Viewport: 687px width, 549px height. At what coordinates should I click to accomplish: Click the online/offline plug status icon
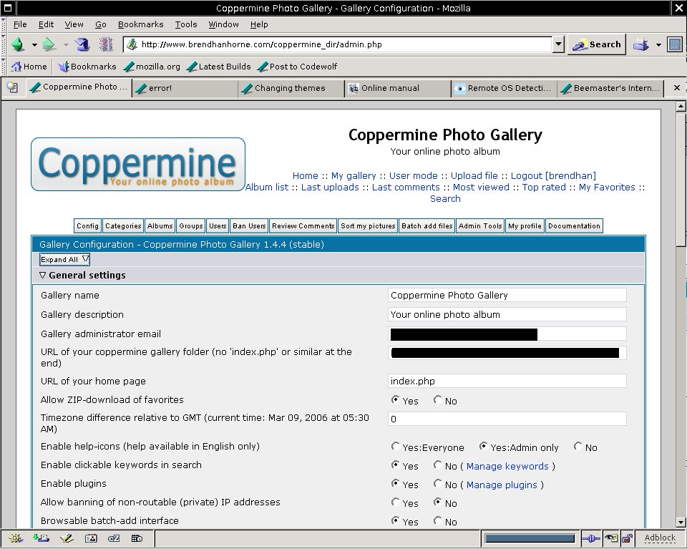(x=590, y=538)
